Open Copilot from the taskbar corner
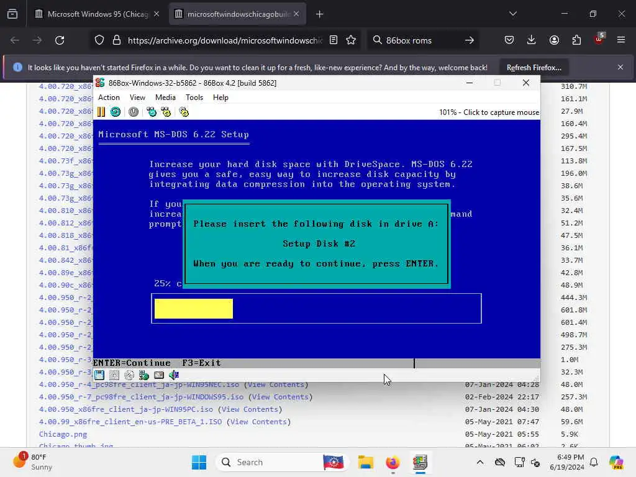This screenshot has height=477, width=636. tap(616, 462)
